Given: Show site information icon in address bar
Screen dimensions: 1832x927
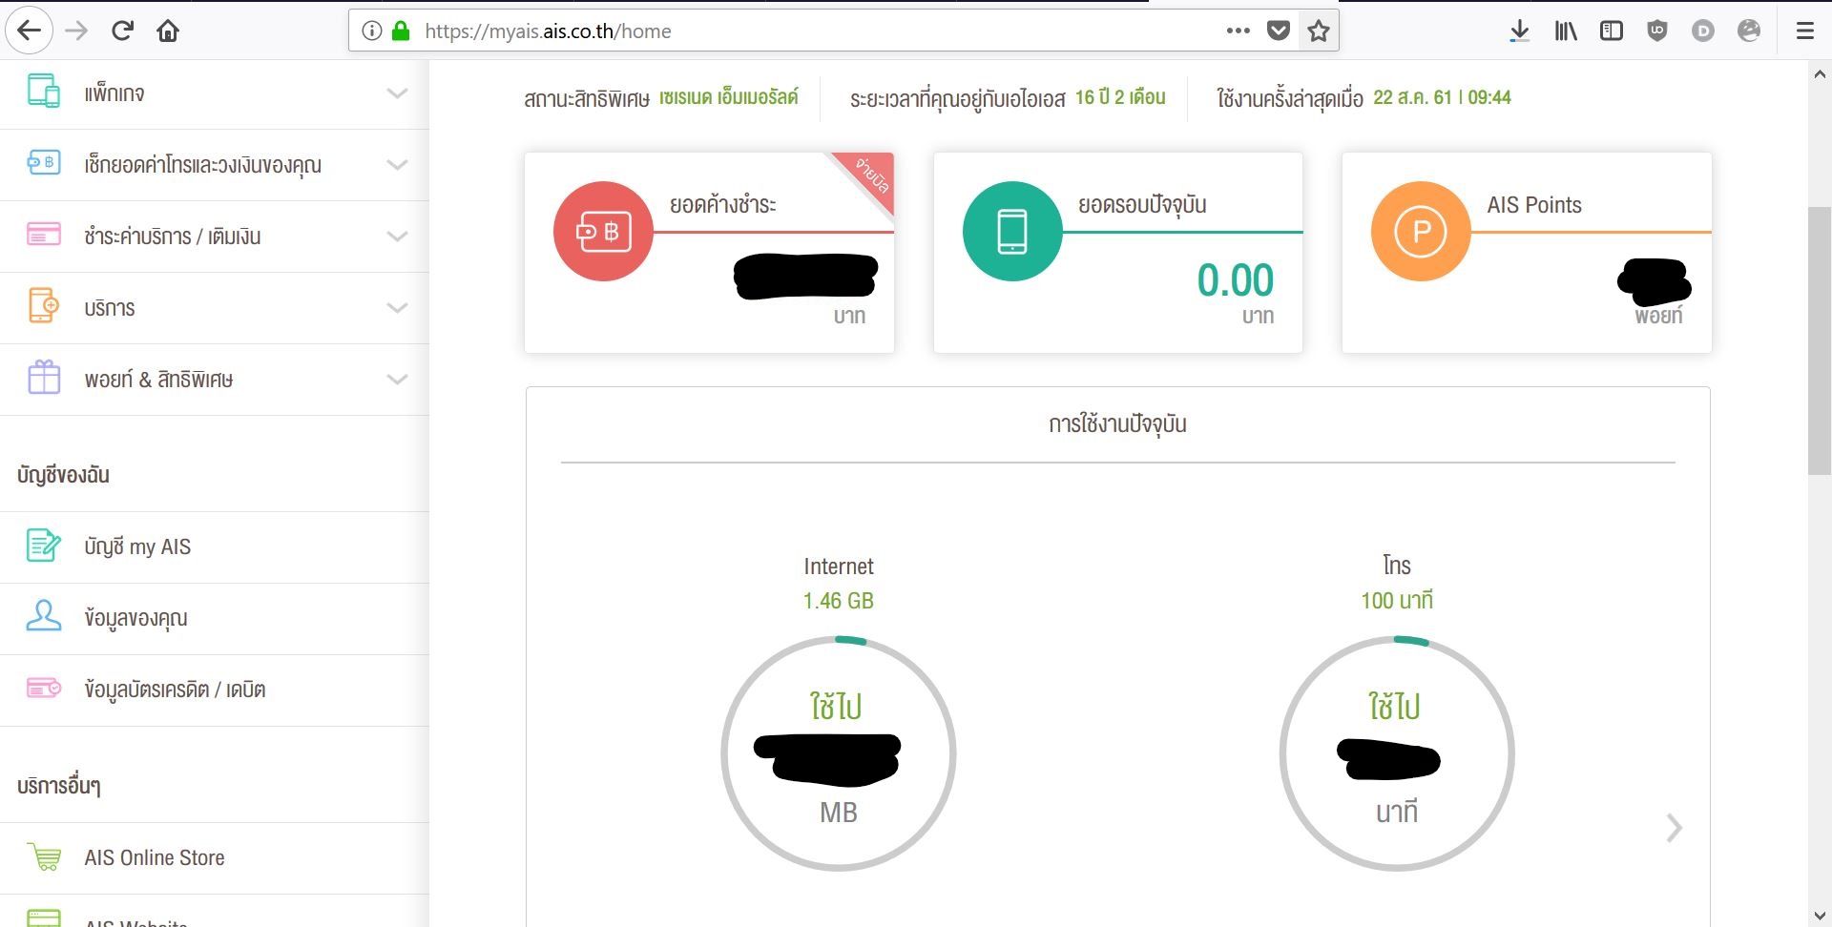Looking at the screenshot, I should pyautogui.click(x=372, y=31).
